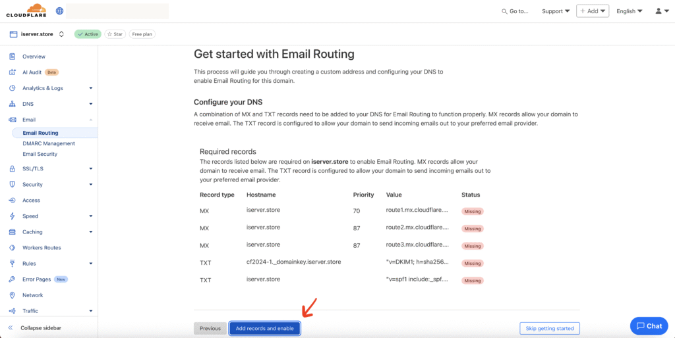Expand the Caching section arrow
Image resolution: width=675 pixels, height=338 pixels.
(91, 232)
